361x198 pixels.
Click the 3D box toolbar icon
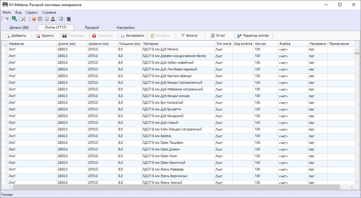coord(61,19)
